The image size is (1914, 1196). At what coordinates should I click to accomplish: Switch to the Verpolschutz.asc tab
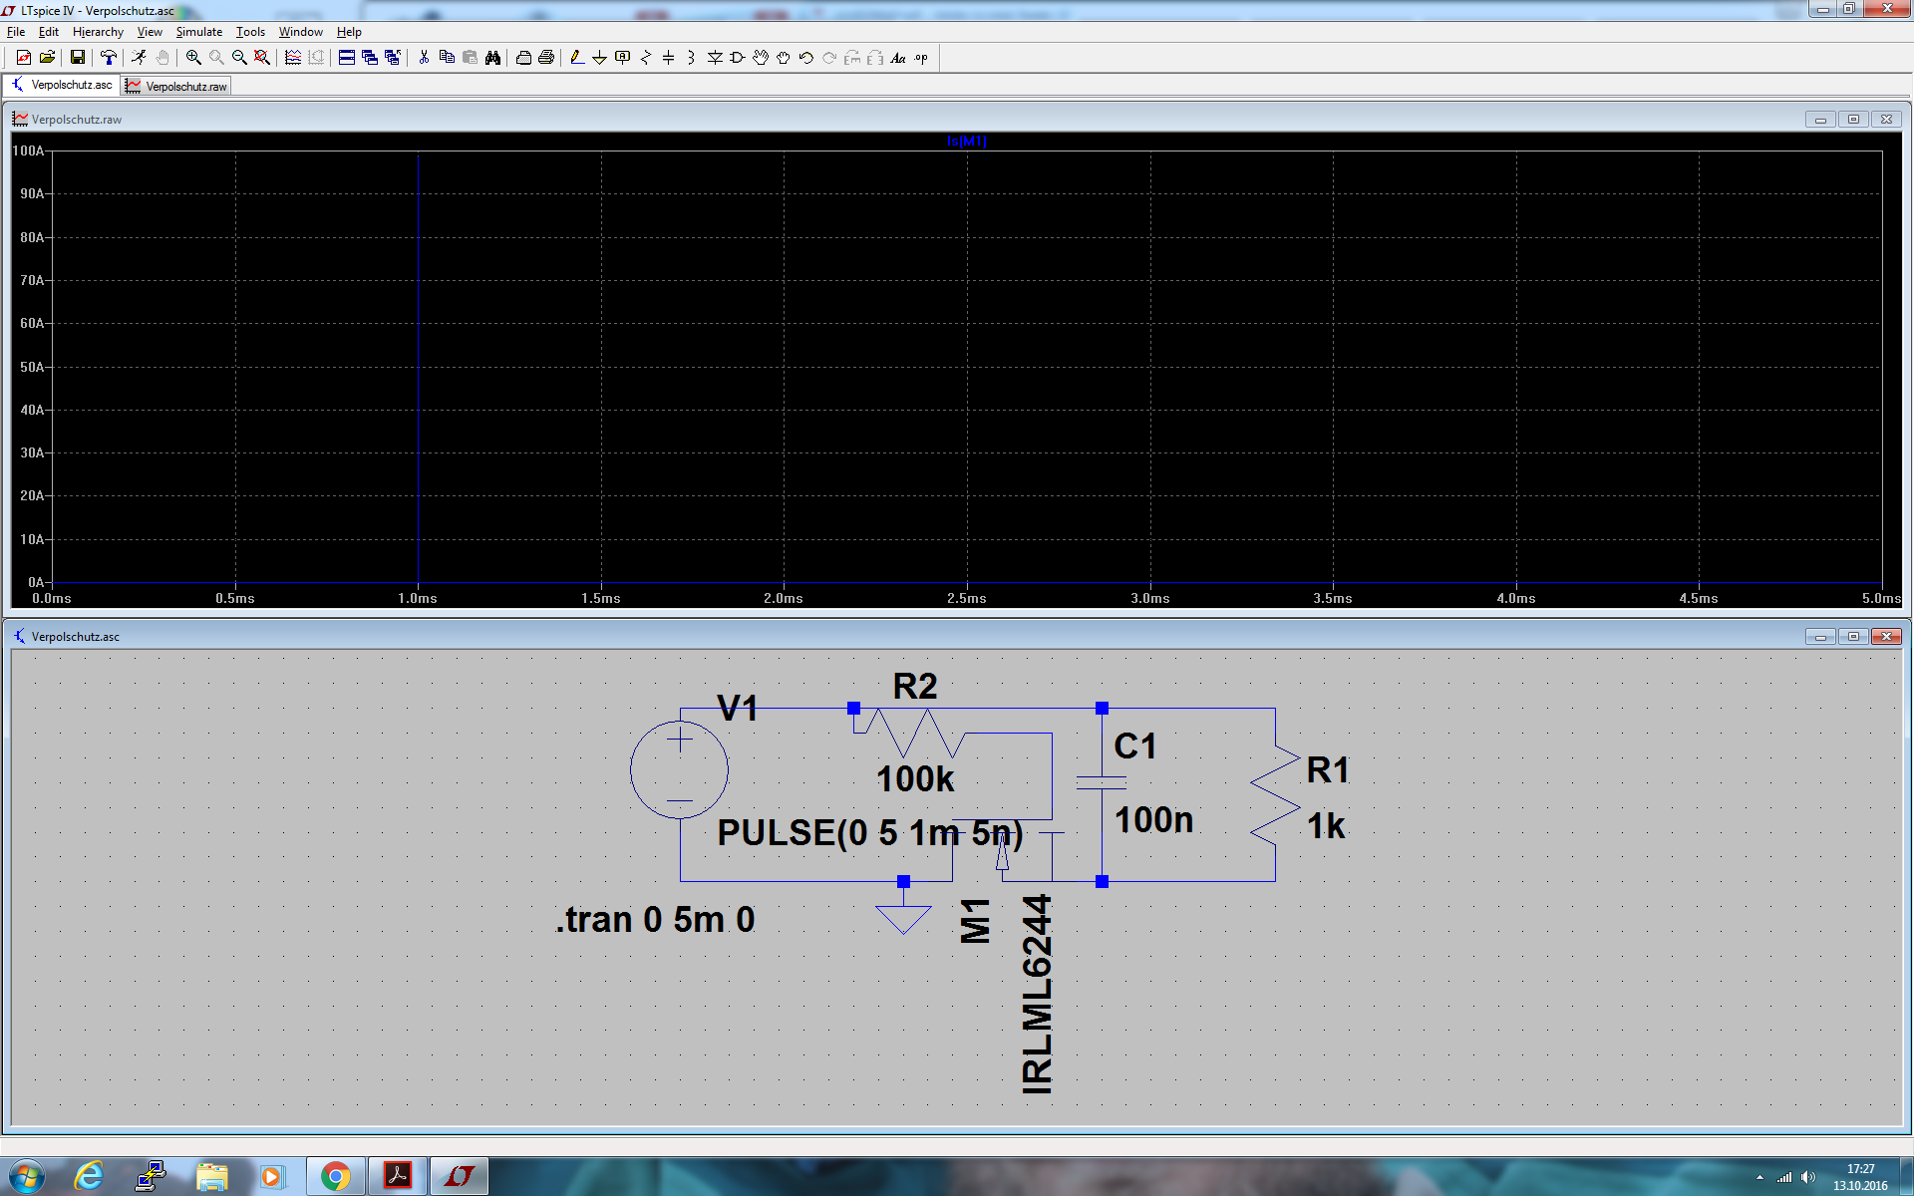point(62,85)
